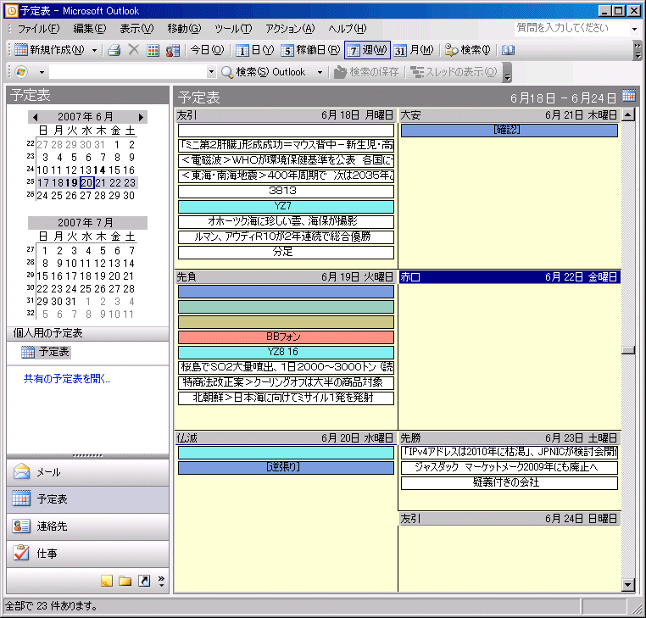Open Folder List via the folder icon
646x618 pixels.
tap(125, 581)
